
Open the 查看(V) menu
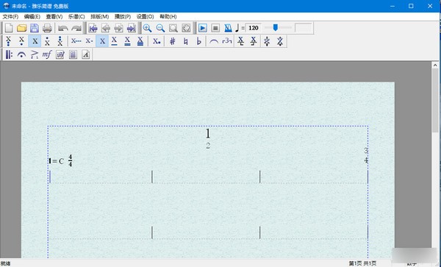click(54, 17)
